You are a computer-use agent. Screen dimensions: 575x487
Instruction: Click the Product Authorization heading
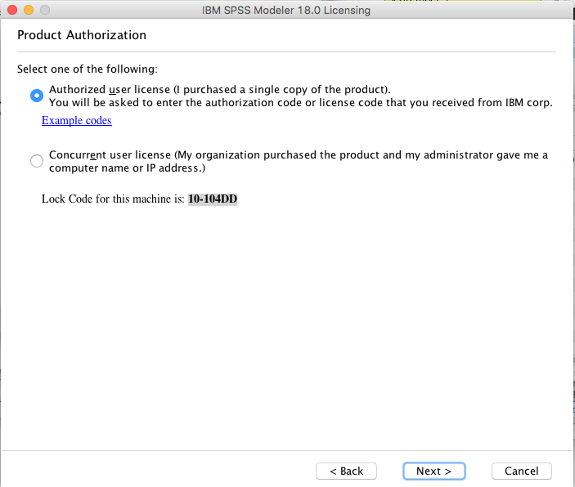click(82, 35)
